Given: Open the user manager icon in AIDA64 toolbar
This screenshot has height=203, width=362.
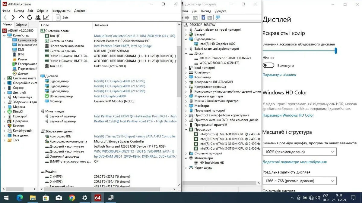Looking at the screenshot, I should pyautogui.click(x=38, y=17).
